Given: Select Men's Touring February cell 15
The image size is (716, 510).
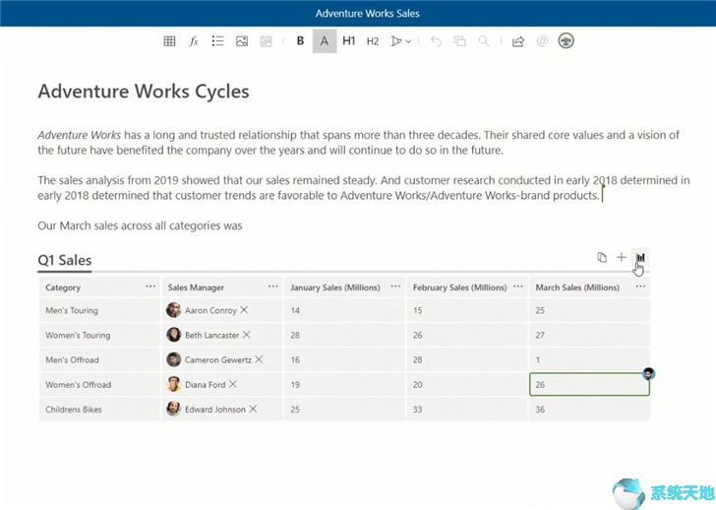Looking at the screenshot, I should tap(466, 310).
